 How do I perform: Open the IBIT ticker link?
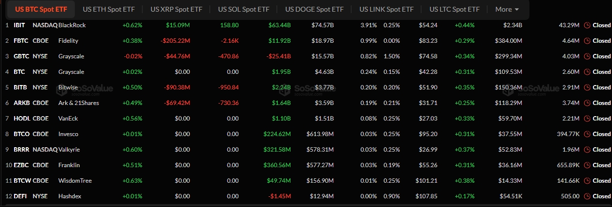pyautogui.click(x=19, y=25)
